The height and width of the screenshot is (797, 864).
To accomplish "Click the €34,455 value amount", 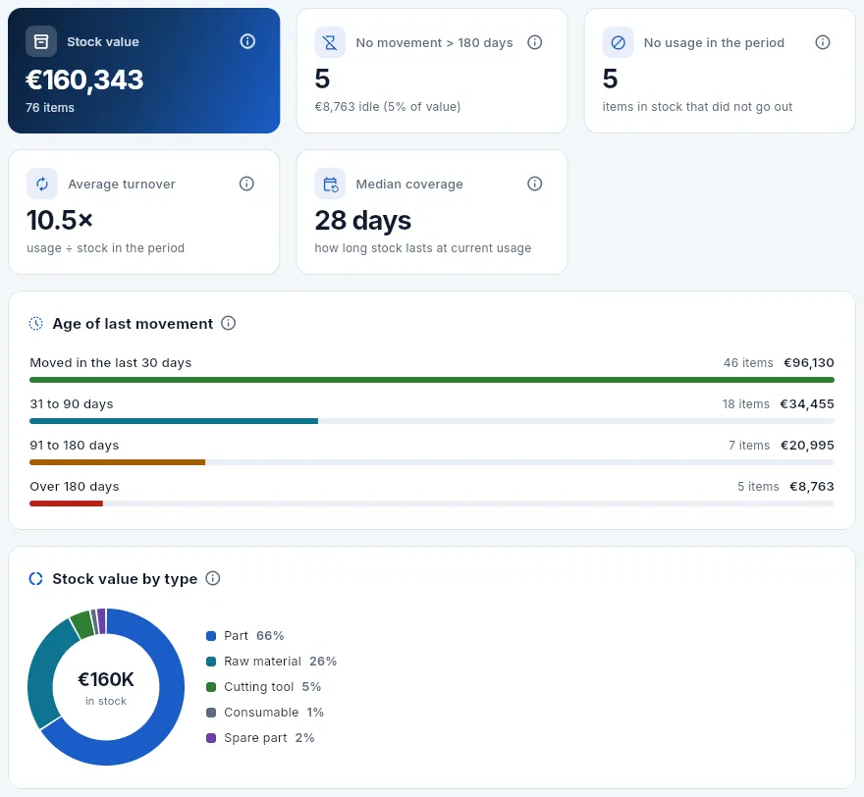I will (807, 404).
